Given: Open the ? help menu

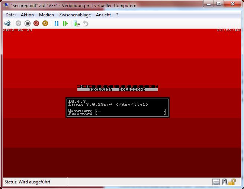Looking at the screenshot, I should click(x=117, y=15).
